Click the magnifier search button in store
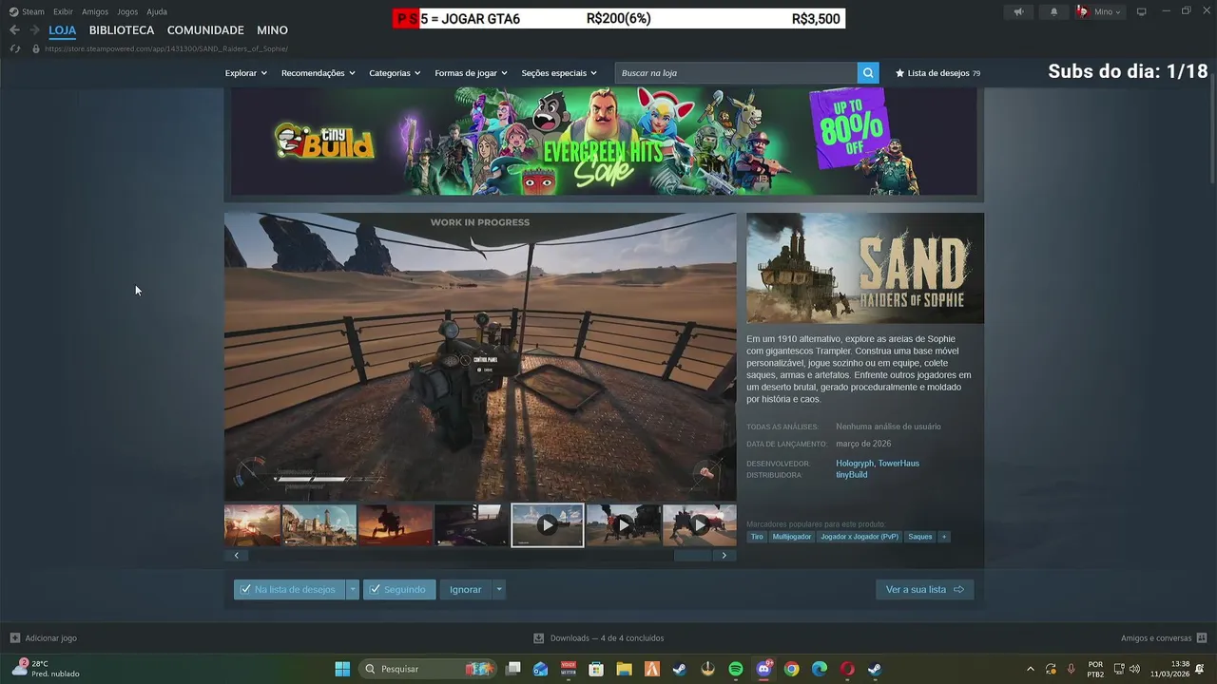This screenshot has width=1217, height=684. [x=867, y=73]
